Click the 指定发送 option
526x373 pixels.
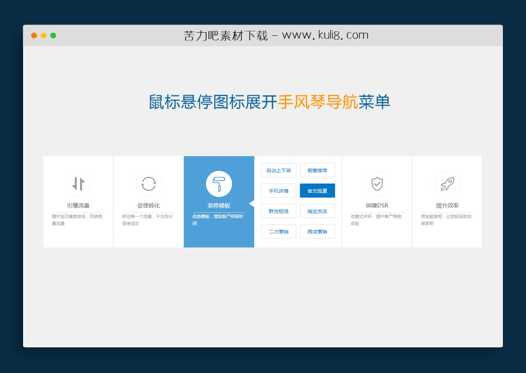click(318, 210)
